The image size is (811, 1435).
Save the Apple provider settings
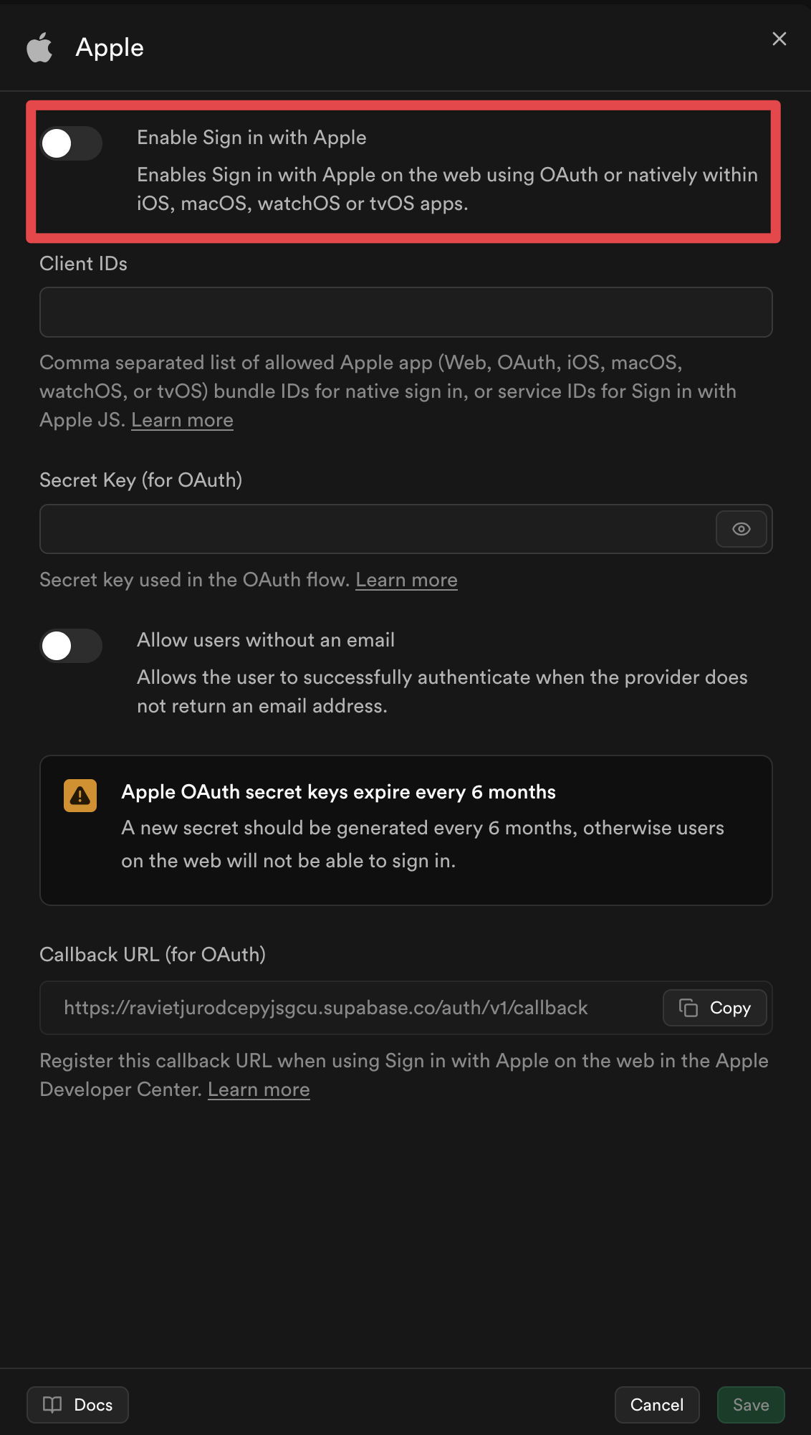(750, 1405)
